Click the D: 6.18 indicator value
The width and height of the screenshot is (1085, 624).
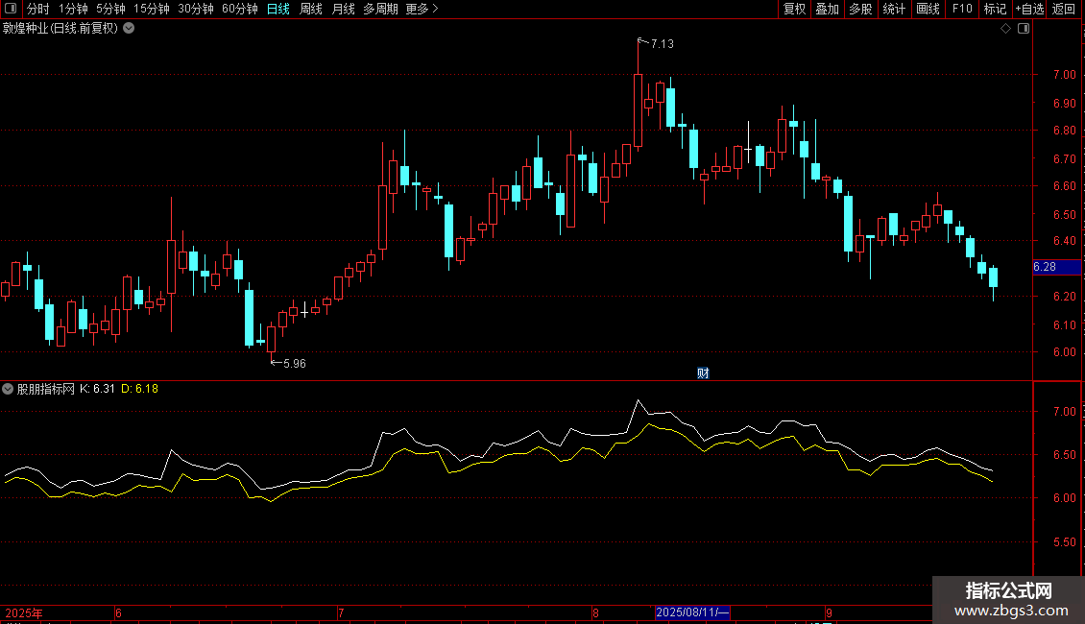point(140,389)
